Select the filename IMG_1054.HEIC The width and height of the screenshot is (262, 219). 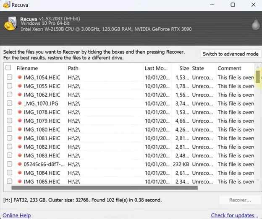click(x=42, y=77)
